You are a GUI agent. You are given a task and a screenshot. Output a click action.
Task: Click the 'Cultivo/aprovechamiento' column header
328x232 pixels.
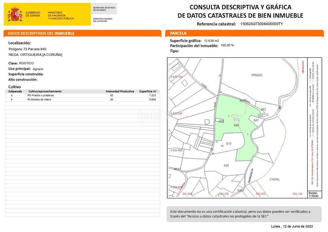(45, 92)
